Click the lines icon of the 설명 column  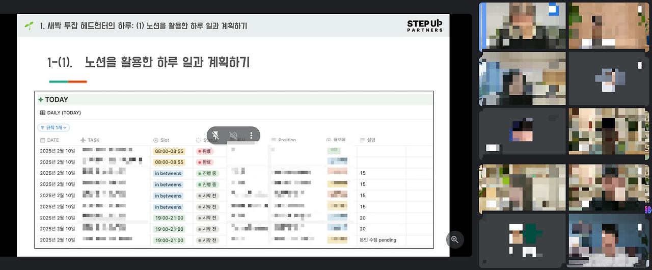pos(363,140)
